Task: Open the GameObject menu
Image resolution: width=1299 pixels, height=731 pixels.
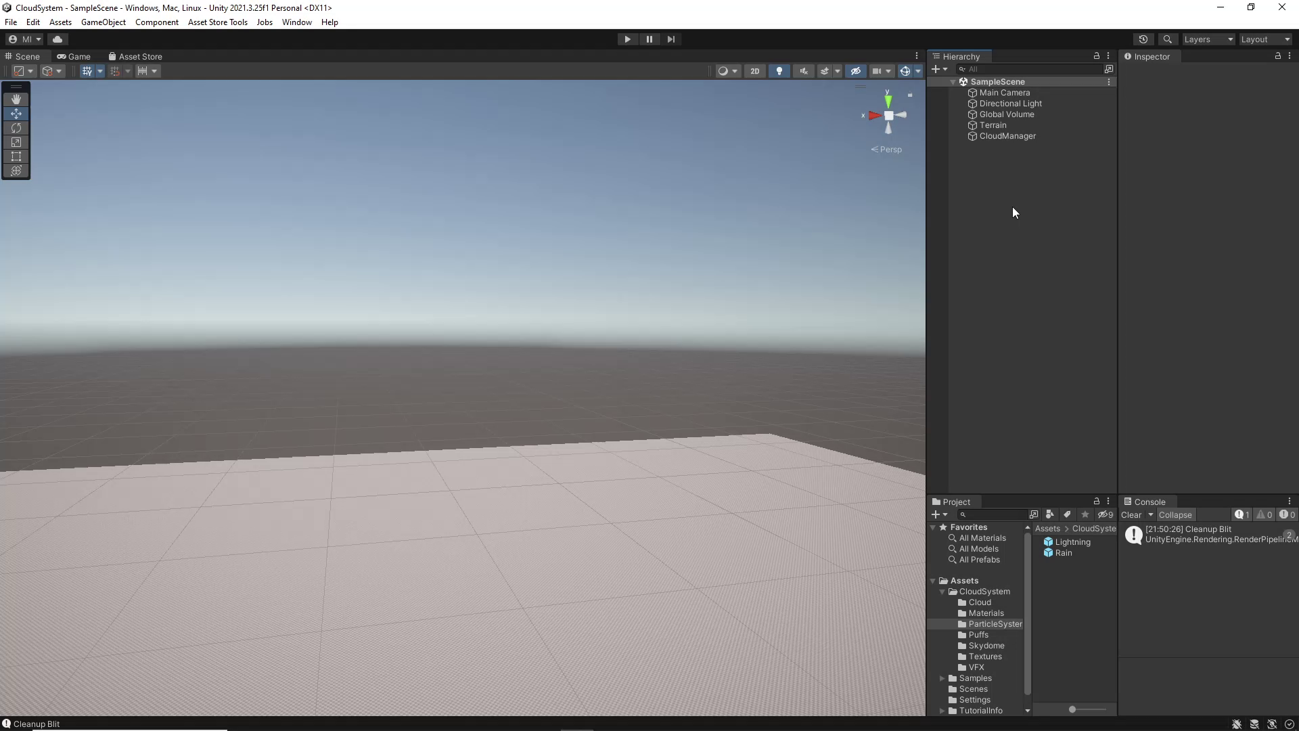Action: 104,22
